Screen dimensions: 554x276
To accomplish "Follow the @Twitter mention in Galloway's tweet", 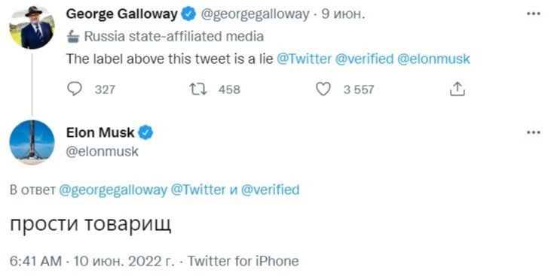I will (305, 59).
